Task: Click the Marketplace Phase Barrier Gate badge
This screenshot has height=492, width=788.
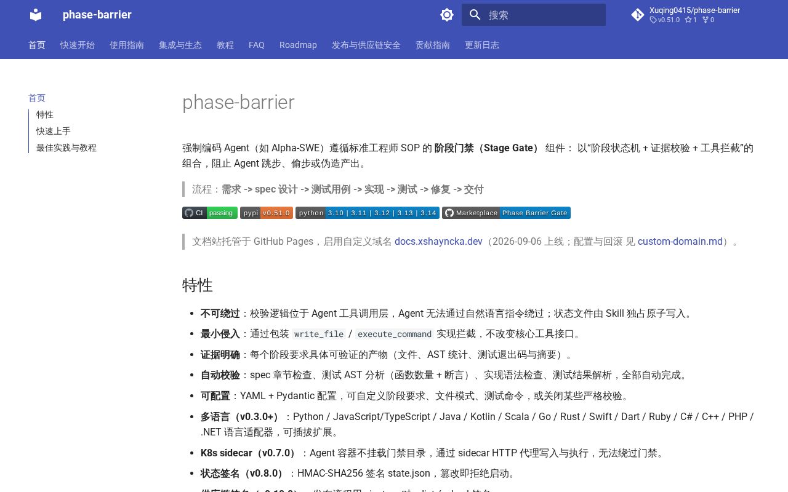Action: (506, 213)
